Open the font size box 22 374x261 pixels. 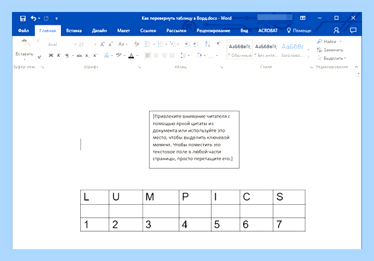tap(87, 45)
